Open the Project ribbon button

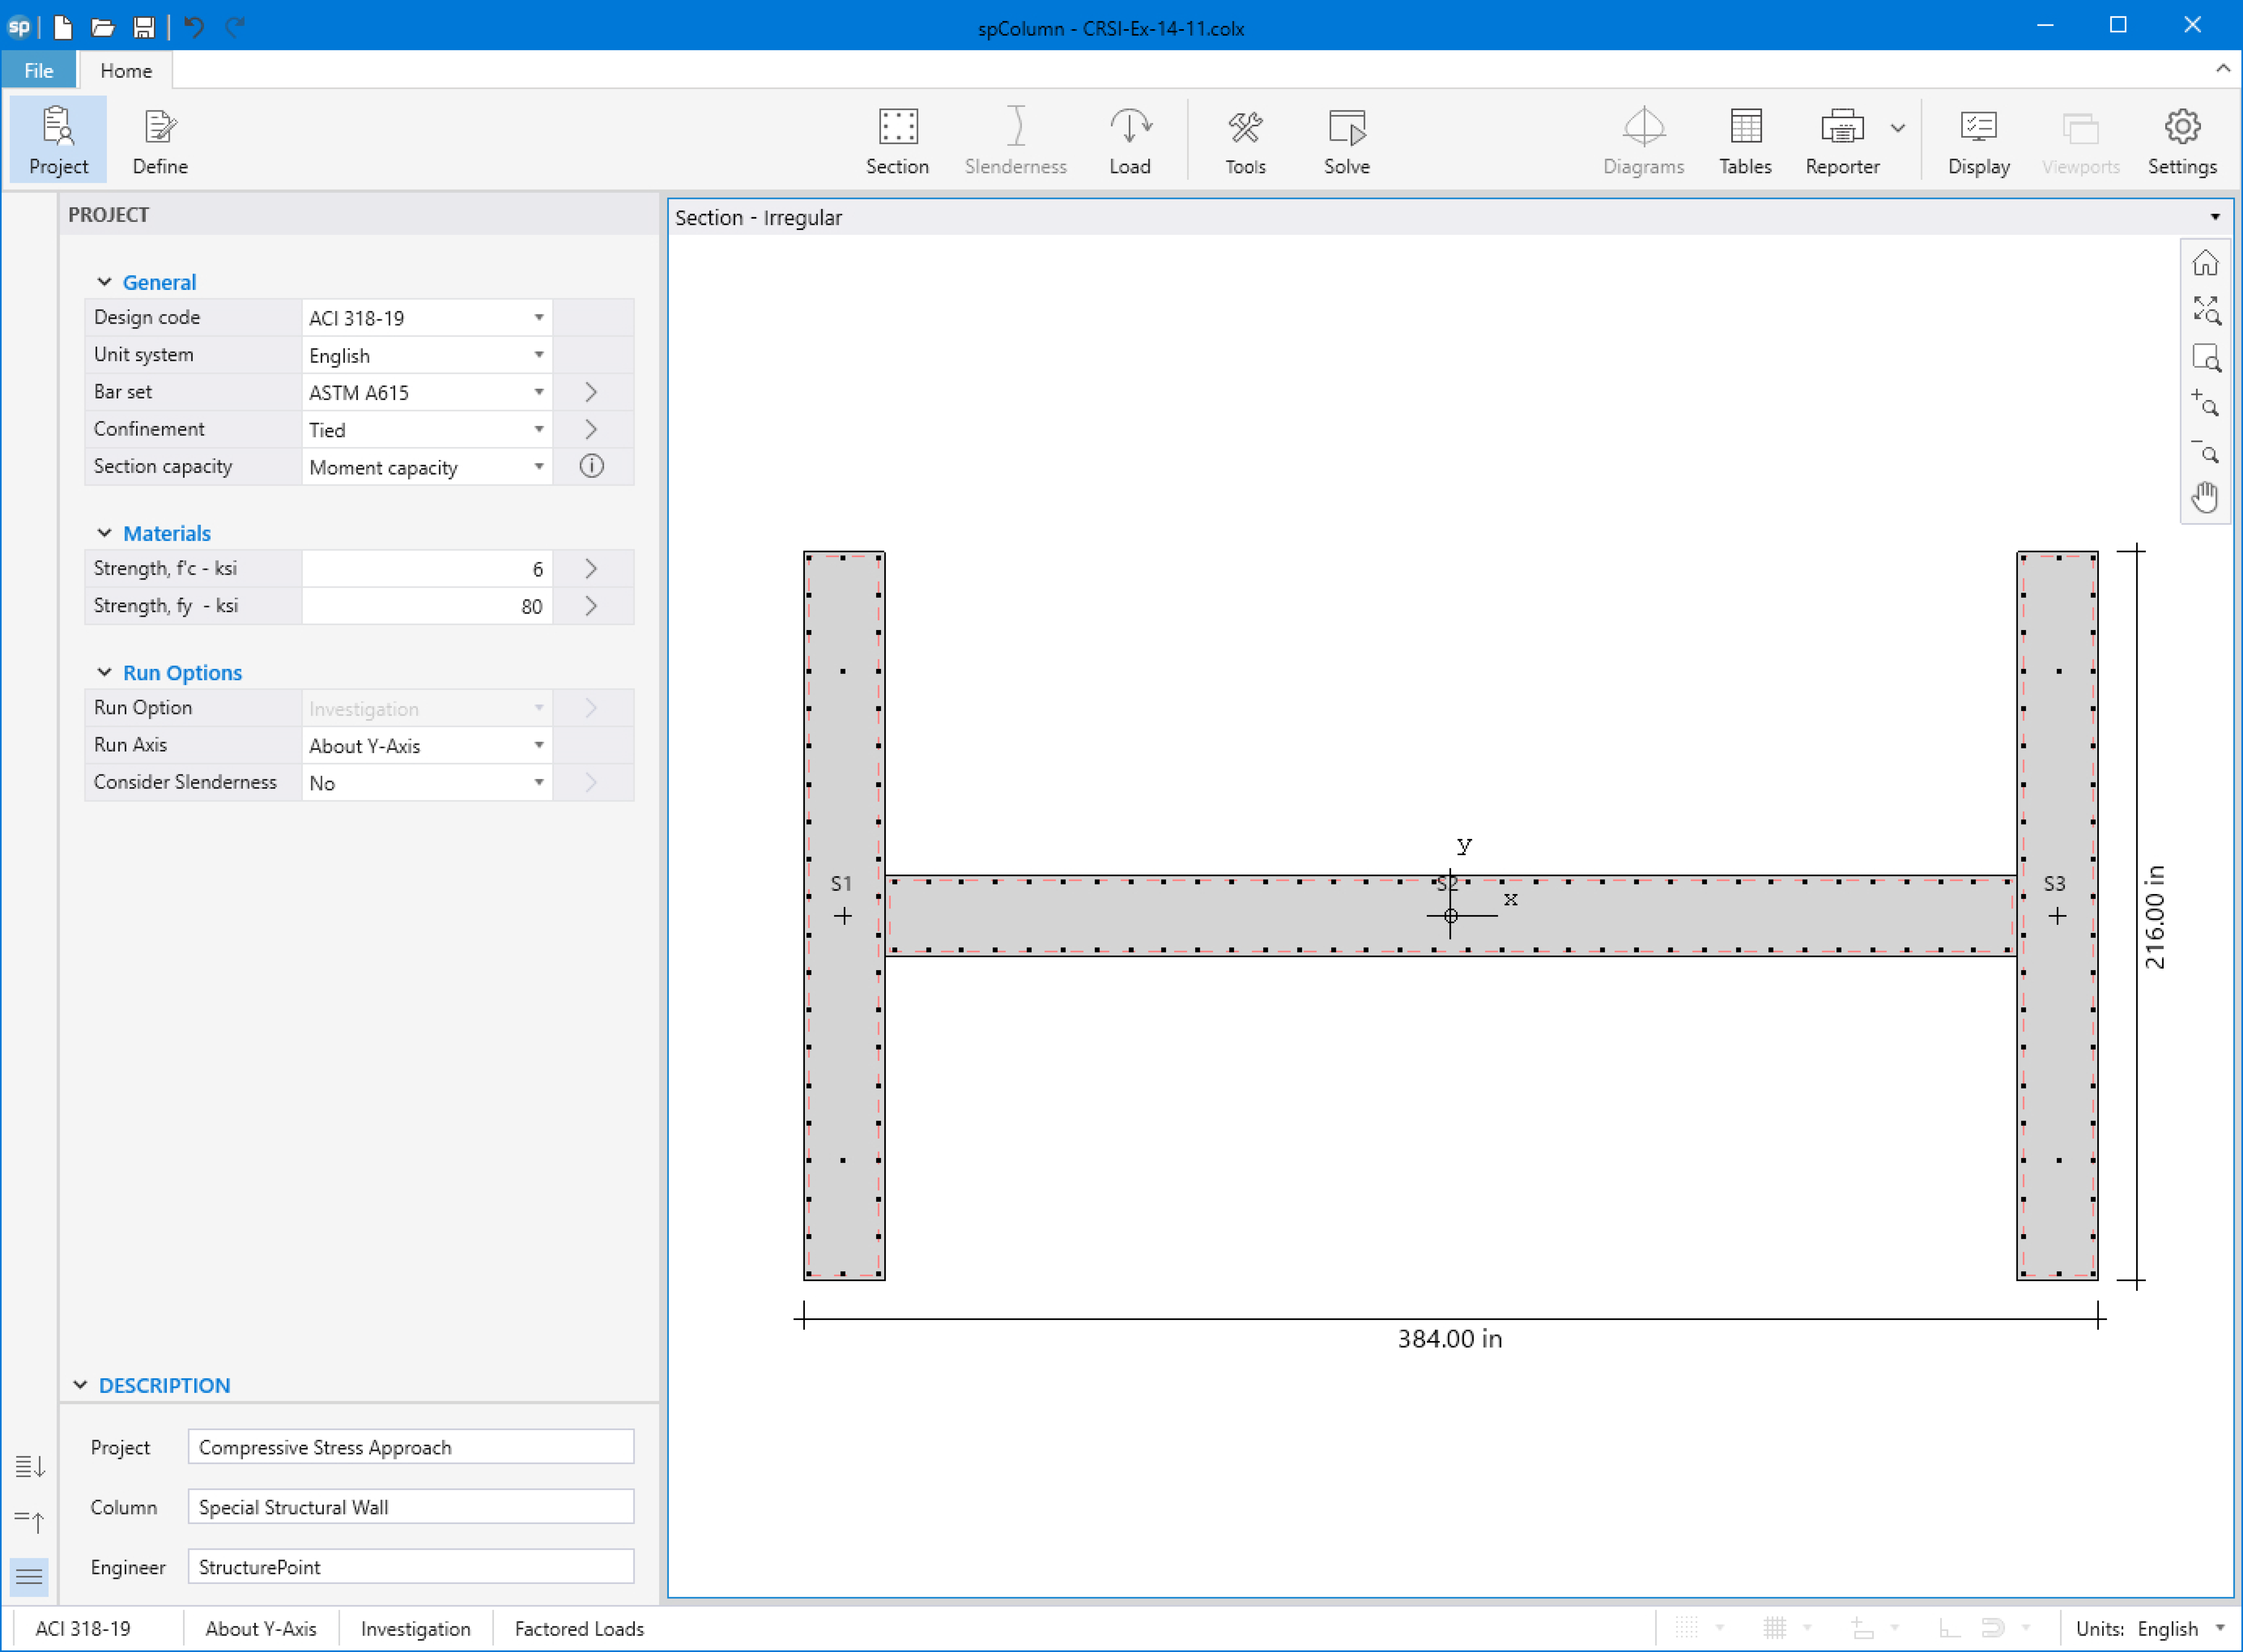coord(58,140)
